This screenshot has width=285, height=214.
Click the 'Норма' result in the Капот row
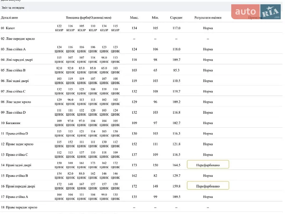[208, 28]
